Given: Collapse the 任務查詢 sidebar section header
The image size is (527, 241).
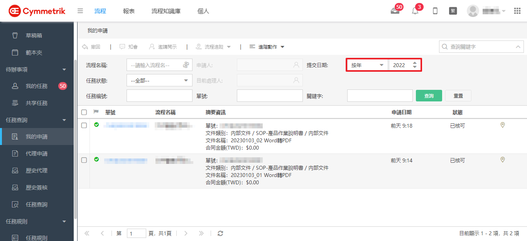Looking at the screenshot, I should 37,120.
